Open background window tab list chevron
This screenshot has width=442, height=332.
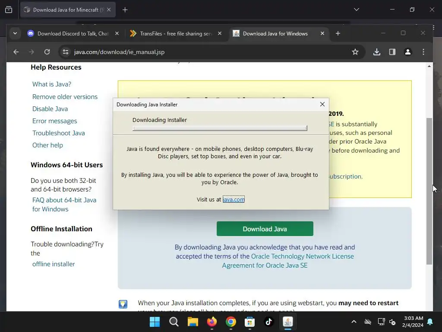(357, 10)
